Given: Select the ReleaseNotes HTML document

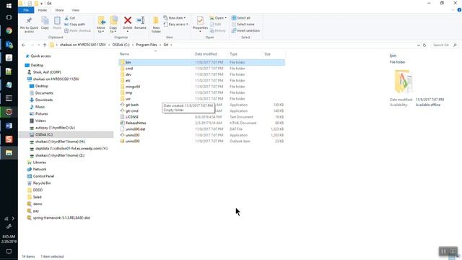Looking at the screenshot, I should [136, 123].
